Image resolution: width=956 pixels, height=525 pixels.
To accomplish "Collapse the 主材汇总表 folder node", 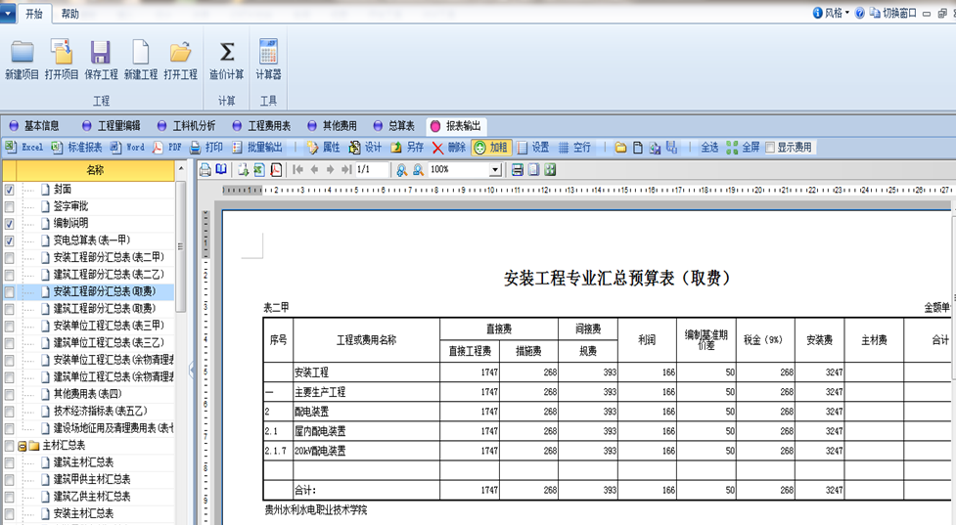I will 22,446.
